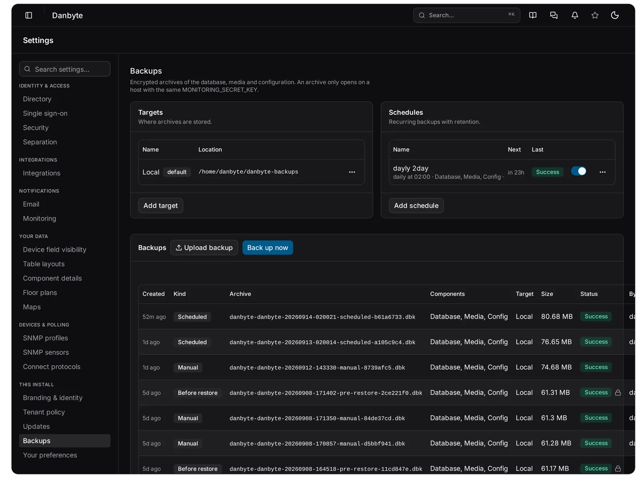Image resolution: width=639 pixels, height=478 pixels.
Task: Select archive ending 2ce221f0.dbk
Action: tap(326, 393)
